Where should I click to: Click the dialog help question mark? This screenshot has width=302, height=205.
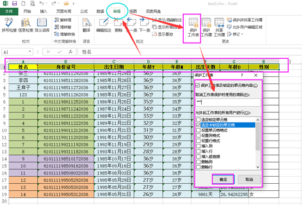242,75
